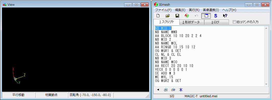This screenshot has height=100, width=272.
Task: Click the line 'OG MGR2 & OET'
Action: (168, 81)
